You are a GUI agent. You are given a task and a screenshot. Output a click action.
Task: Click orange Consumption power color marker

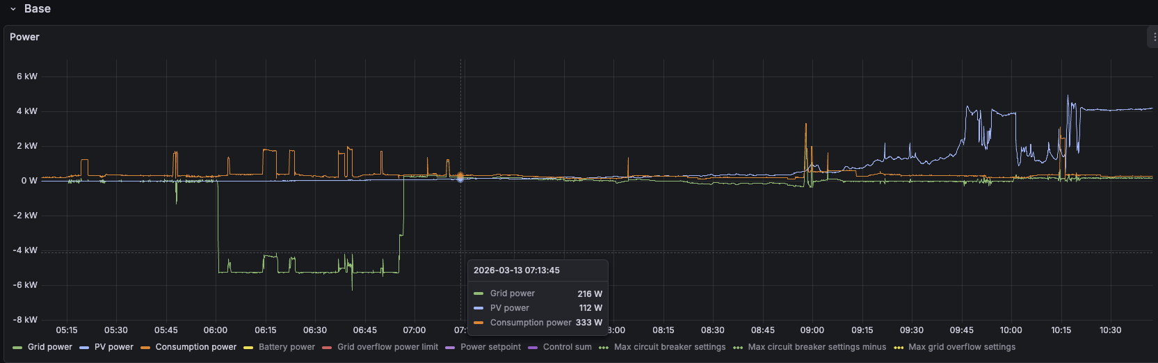(145, 348)
